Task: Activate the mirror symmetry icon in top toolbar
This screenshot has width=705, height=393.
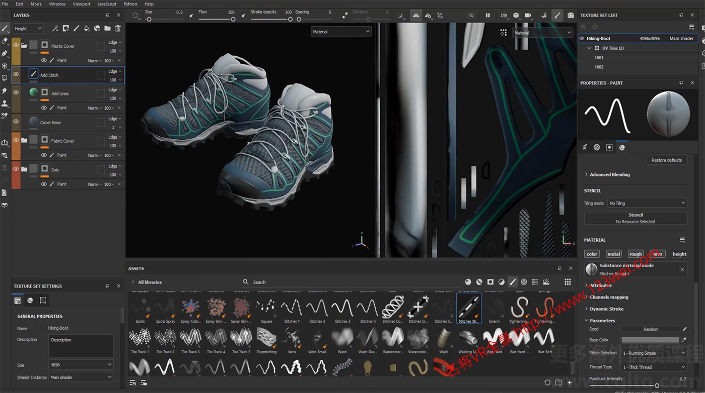Action: tap(415, 16)
